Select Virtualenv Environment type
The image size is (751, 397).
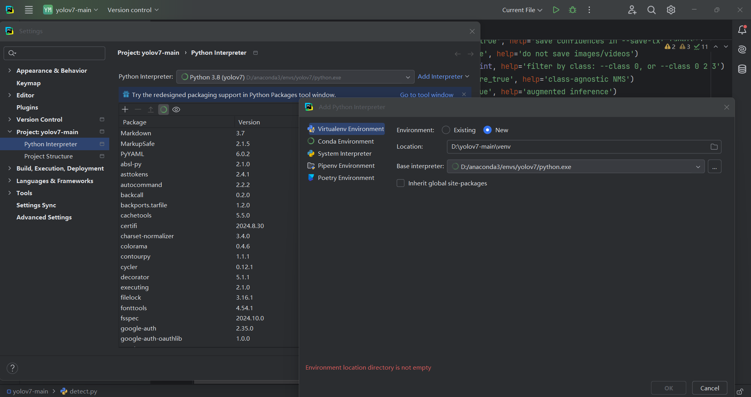(346, 129)
